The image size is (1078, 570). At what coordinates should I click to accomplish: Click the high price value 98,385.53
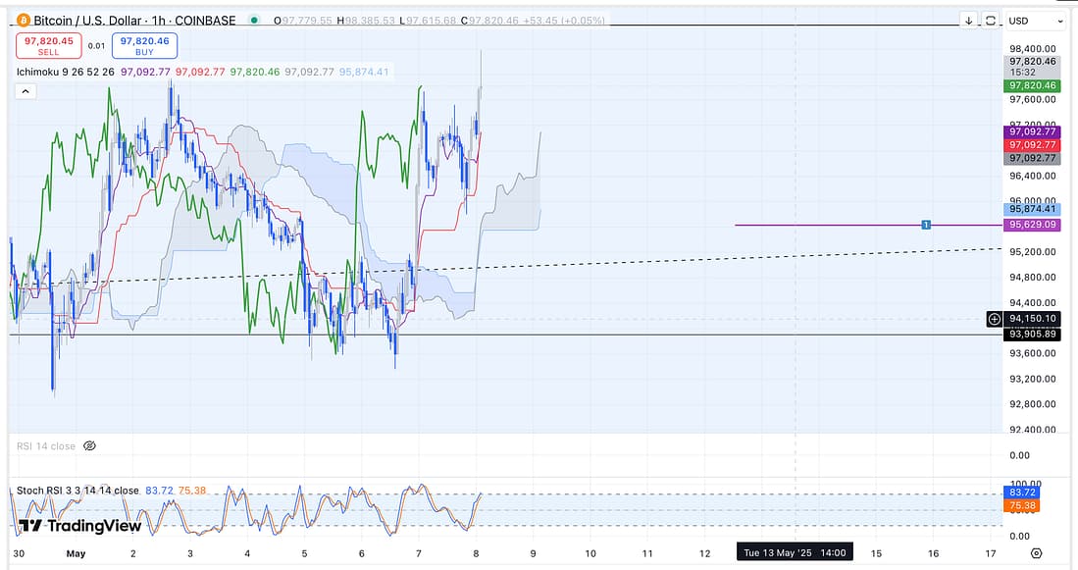(370, 21)
